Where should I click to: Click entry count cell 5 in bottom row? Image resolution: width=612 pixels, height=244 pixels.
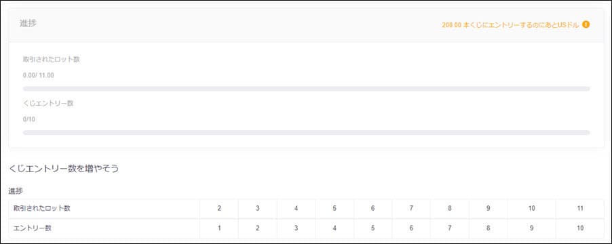[372, 228]
